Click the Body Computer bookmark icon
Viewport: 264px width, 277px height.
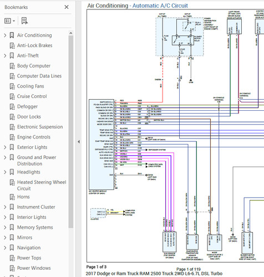tap(12, 66)
